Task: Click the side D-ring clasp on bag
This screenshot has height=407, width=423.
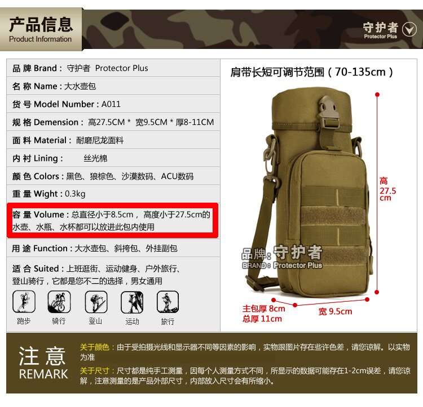Action: 270,159
